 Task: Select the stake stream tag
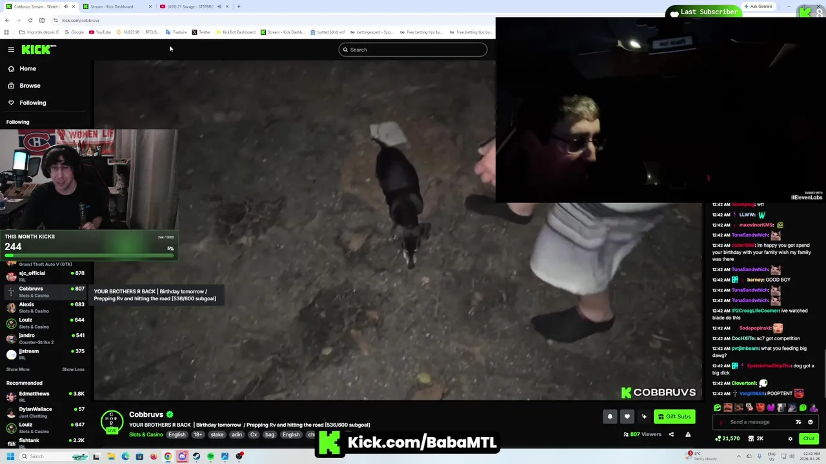(x=217, y=435)
